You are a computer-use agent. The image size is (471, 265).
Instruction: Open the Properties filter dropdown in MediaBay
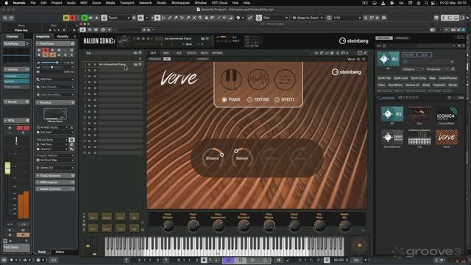click(x=438, y=69)
